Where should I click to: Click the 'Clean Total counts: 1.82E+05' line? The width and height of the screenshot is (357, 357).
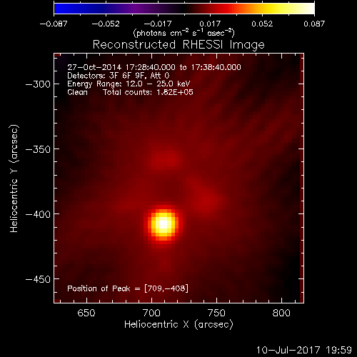pyautogui.click(x=130, y=92)
